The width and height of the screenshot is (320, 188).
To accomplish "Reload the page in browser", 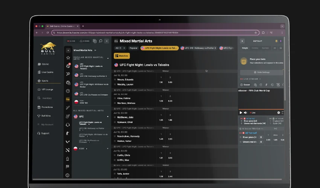I will pyautogui.click(x=47, y=33).
